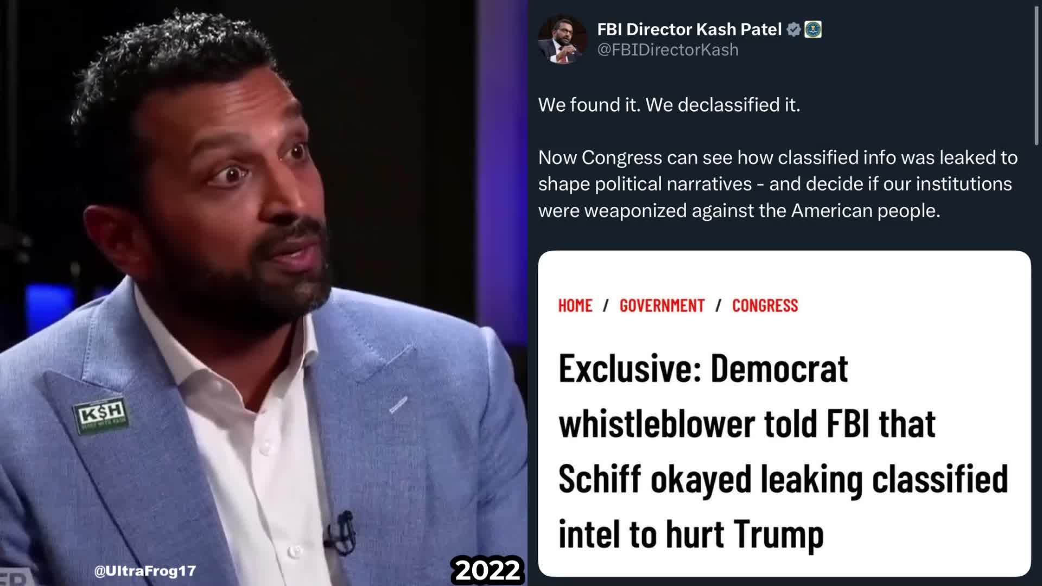The height and width of the screenshot is (586, 1042).
Task: Click the '2022' caption label on the video
Action: (487, 570)
